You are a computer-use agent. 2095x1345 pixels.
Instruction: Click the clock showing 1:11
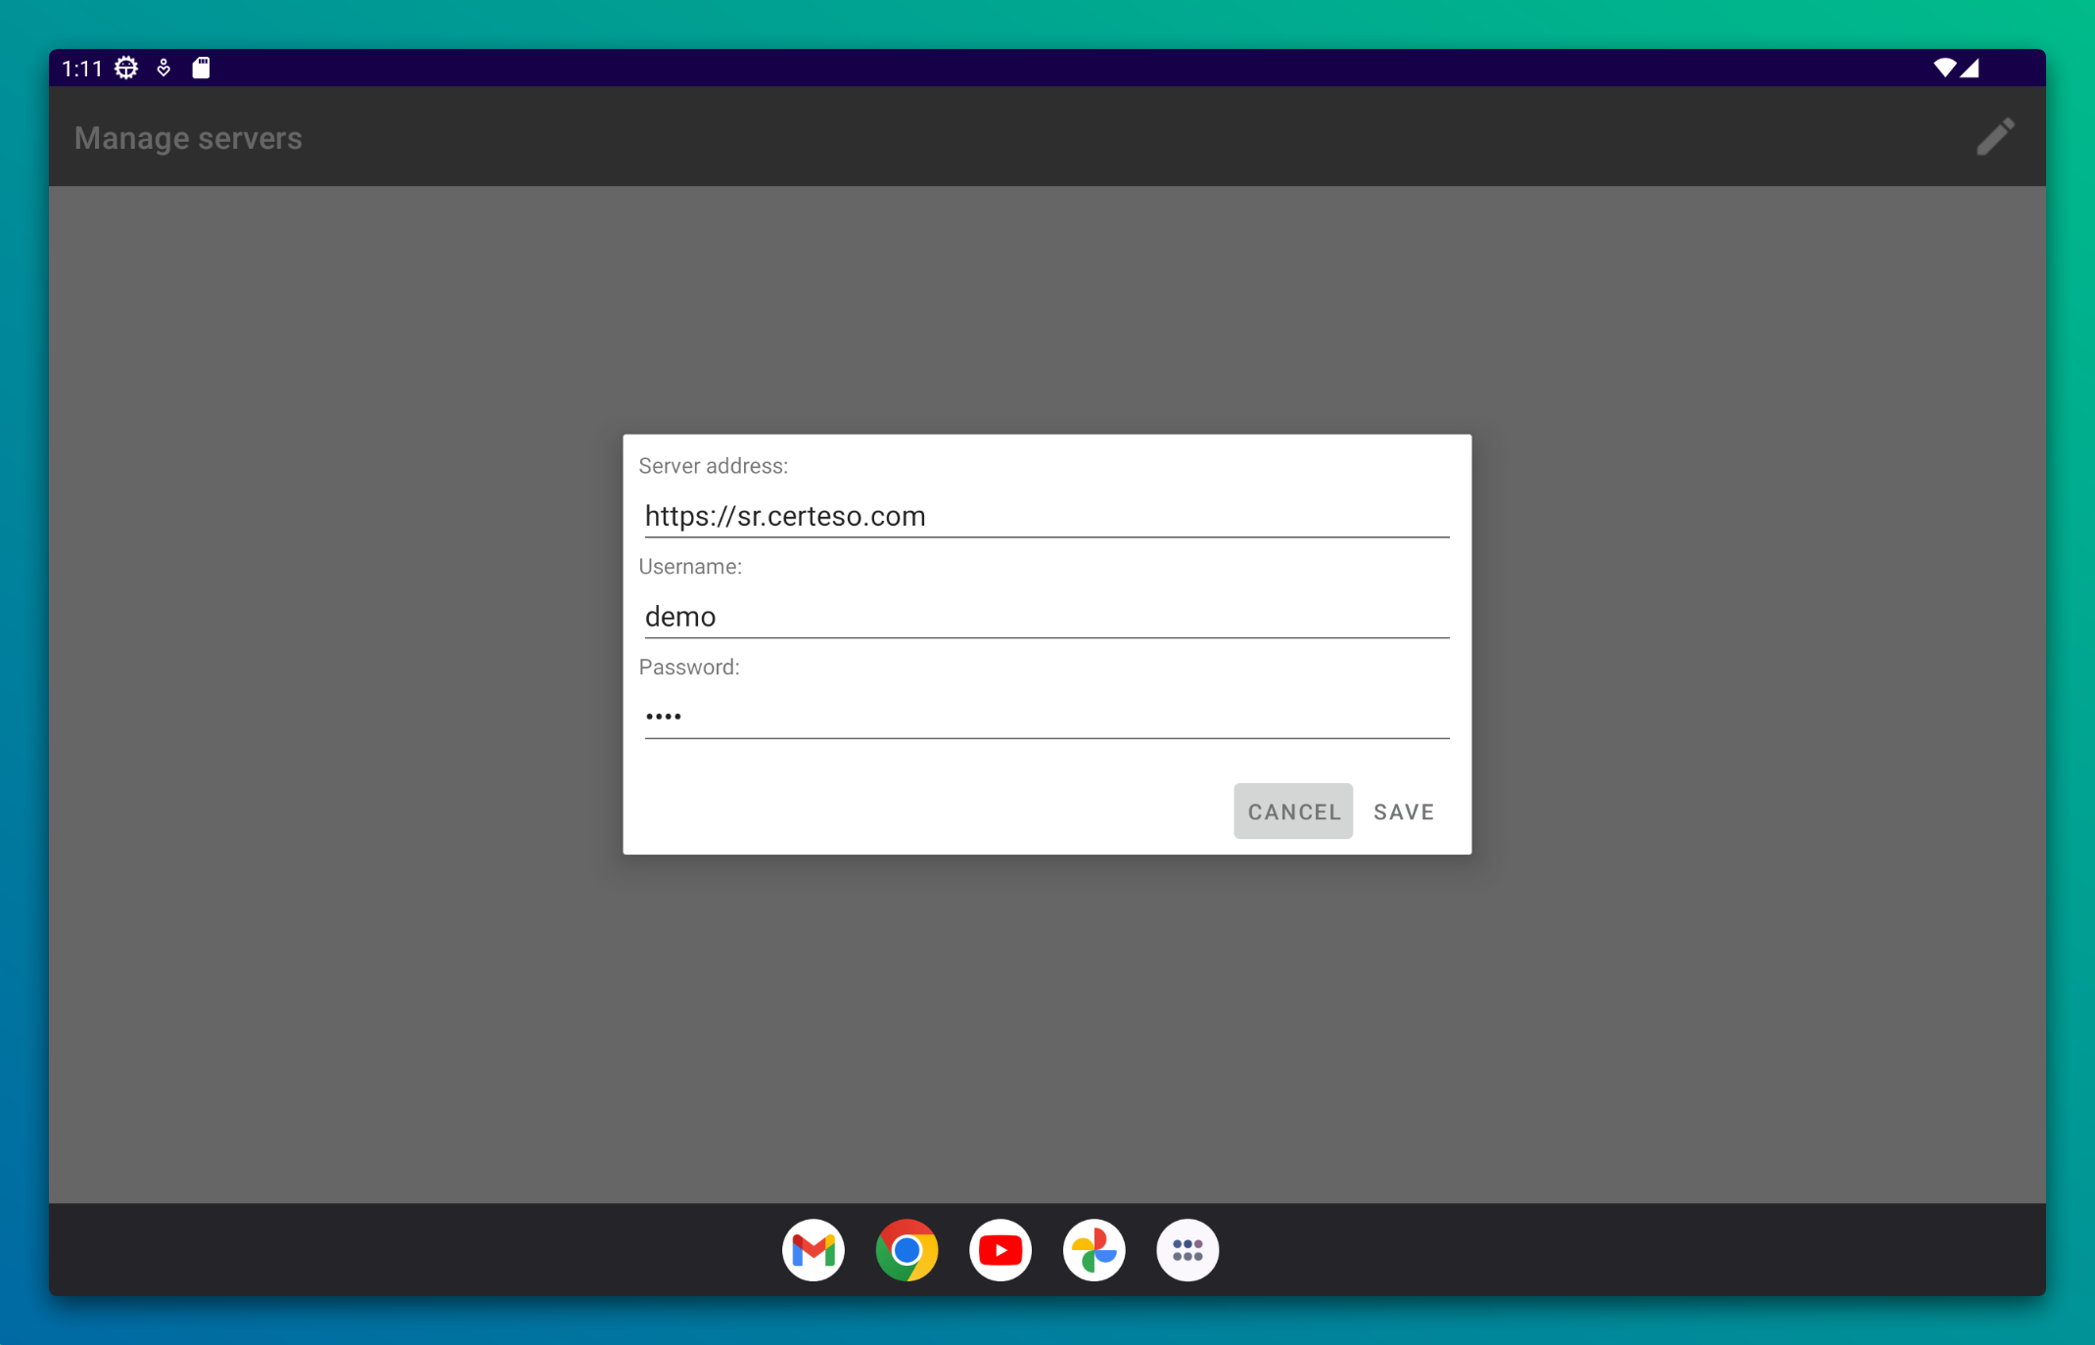click(81, 68)
